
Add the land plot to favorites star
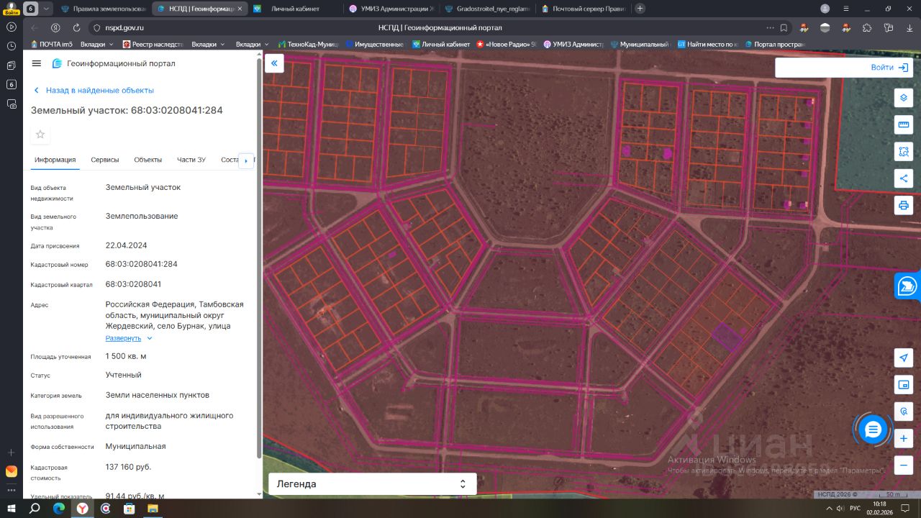coord(40,135)
